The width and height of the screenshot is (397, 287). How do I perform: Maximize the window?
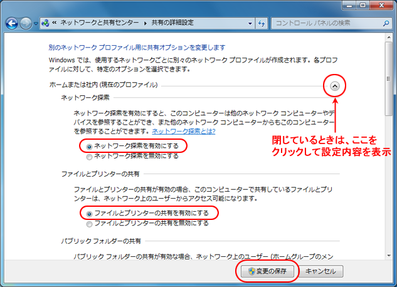(x=363, y=6)
